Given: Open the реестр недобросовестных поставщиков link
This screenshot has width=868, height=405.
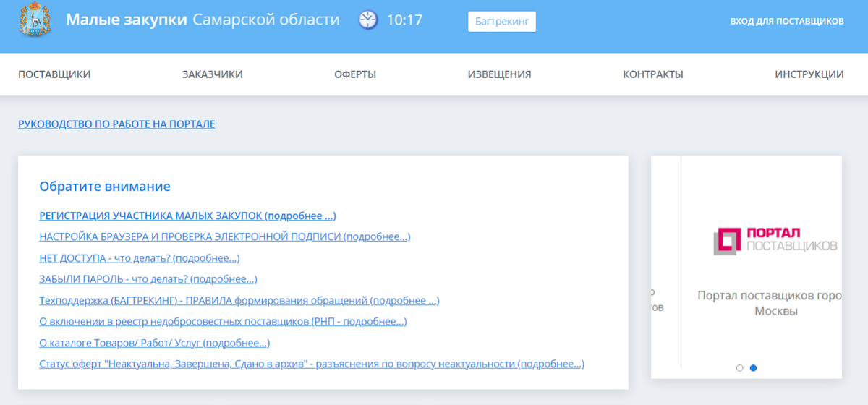Looking at the screenshot, I should tap(223, 322).
